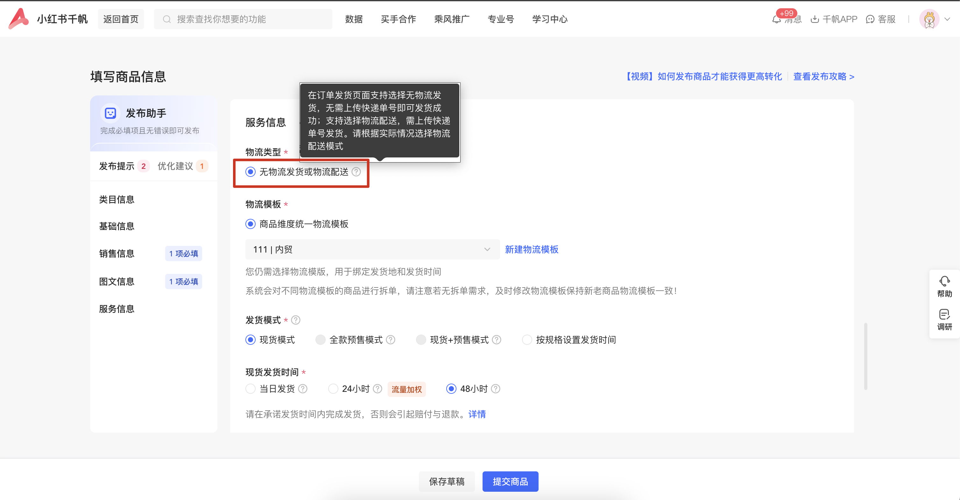
Task: Click the 1 项必填 badge next to 销售信息
Action: [183, 253]
